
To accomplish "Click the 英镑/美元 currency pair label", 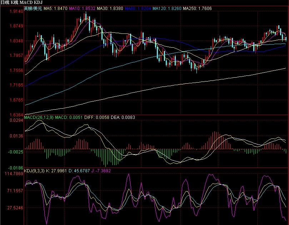I will (x=33, y=7).
